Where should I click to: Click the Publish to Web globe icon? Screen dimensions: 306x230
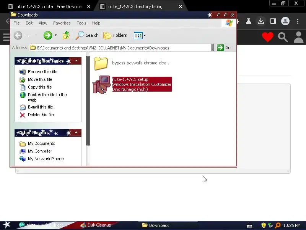(23, 95)
